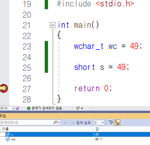150x145 pixels.
Task: Click the variable cube icon beside s
Action: pyautogui.click(x=8, y=135)
